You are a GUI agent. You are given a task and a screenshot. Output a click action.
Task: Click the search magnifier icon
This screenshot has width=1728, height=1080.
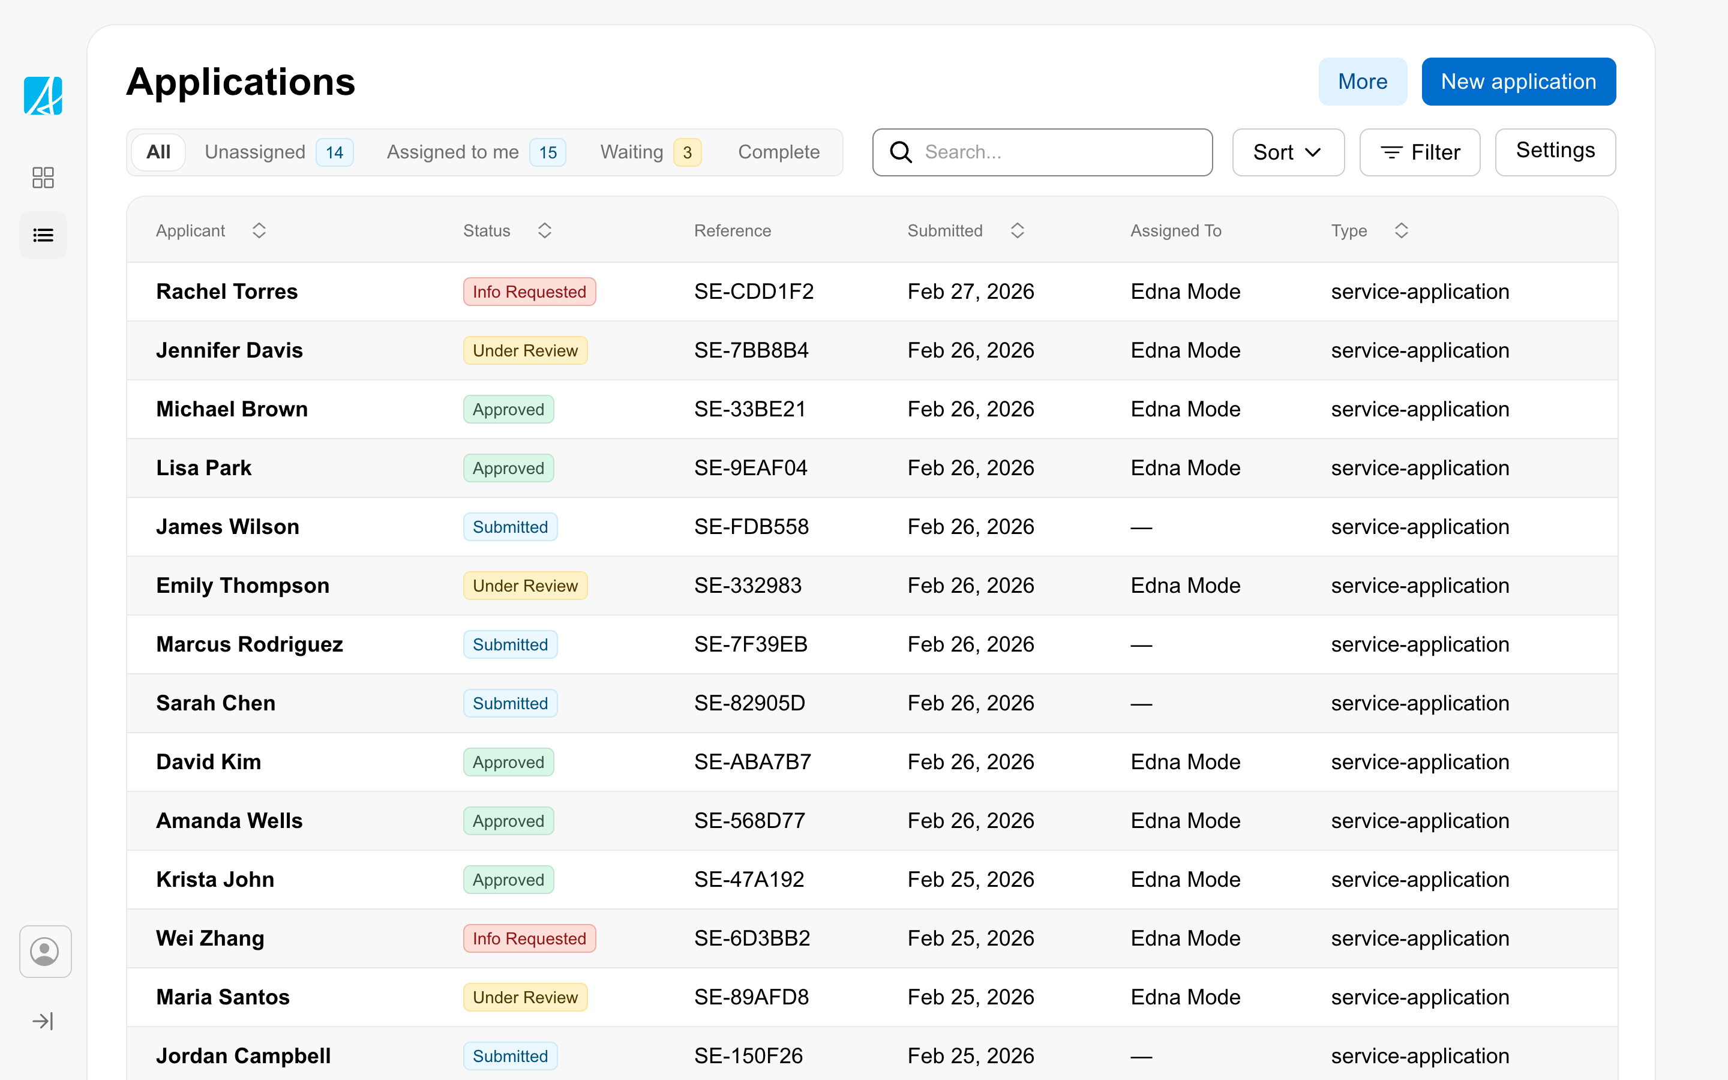pos(901,152)
